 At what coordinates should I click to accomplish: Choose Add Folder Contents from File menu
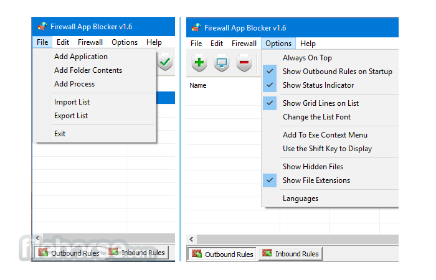pyautogui.click(x=95, y=70)
